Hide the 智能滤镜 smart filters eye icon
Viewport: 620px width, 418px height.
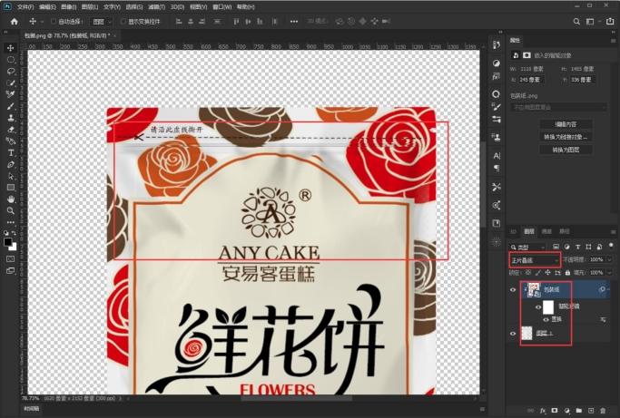tap(538, 306)
